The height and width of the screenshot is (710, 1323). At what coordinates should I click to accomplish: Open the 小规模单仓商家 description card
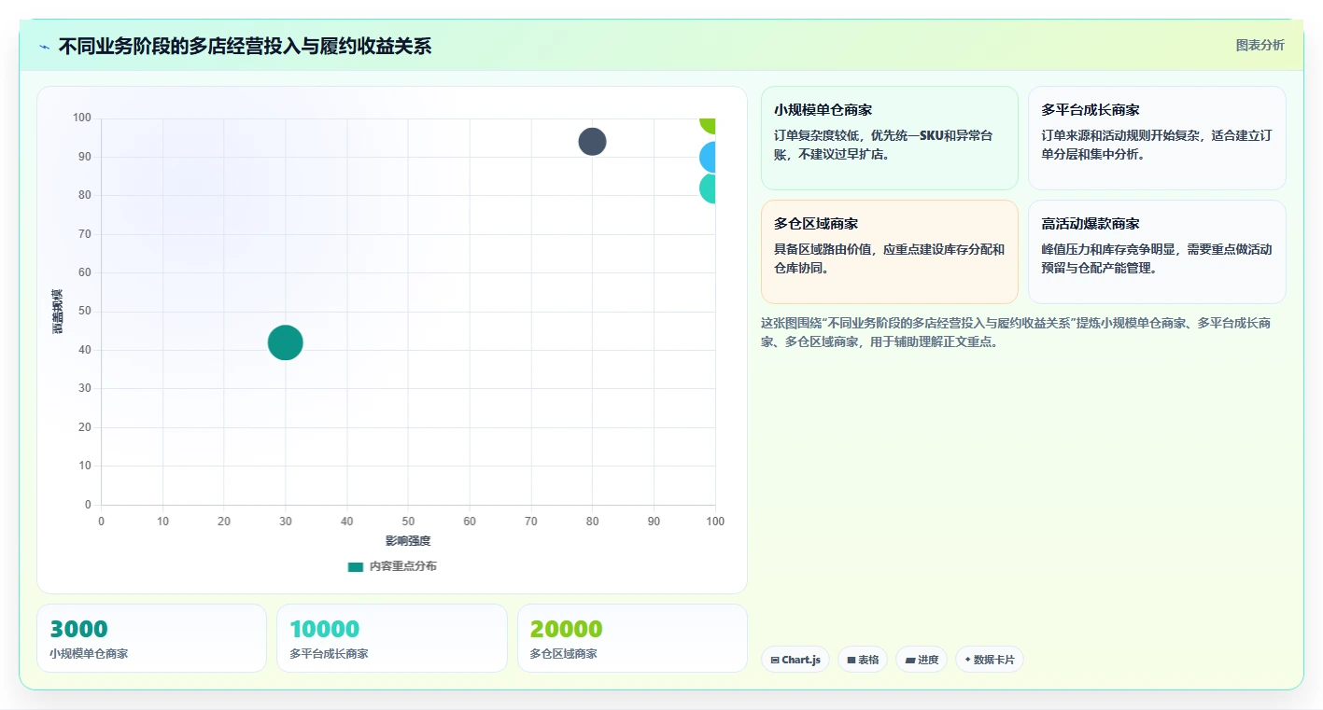(889, 138)
